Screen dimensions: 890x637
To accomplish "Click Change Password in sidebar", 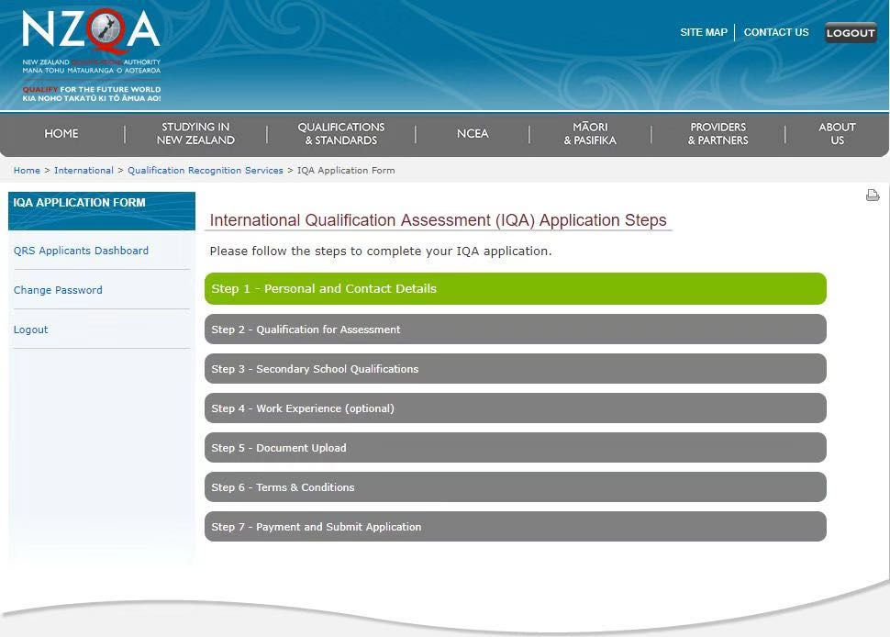I will (x=58, y=290).
